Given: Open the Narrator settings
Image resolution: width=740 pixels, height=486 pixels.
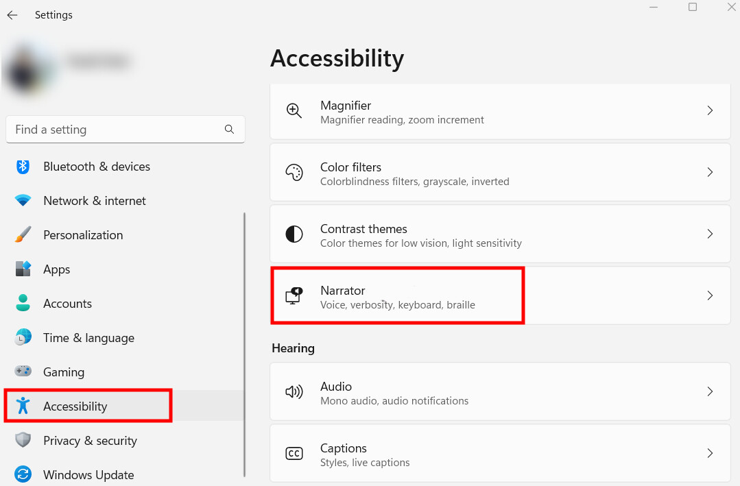Looking at the screenshot, I should click(500, 295).
